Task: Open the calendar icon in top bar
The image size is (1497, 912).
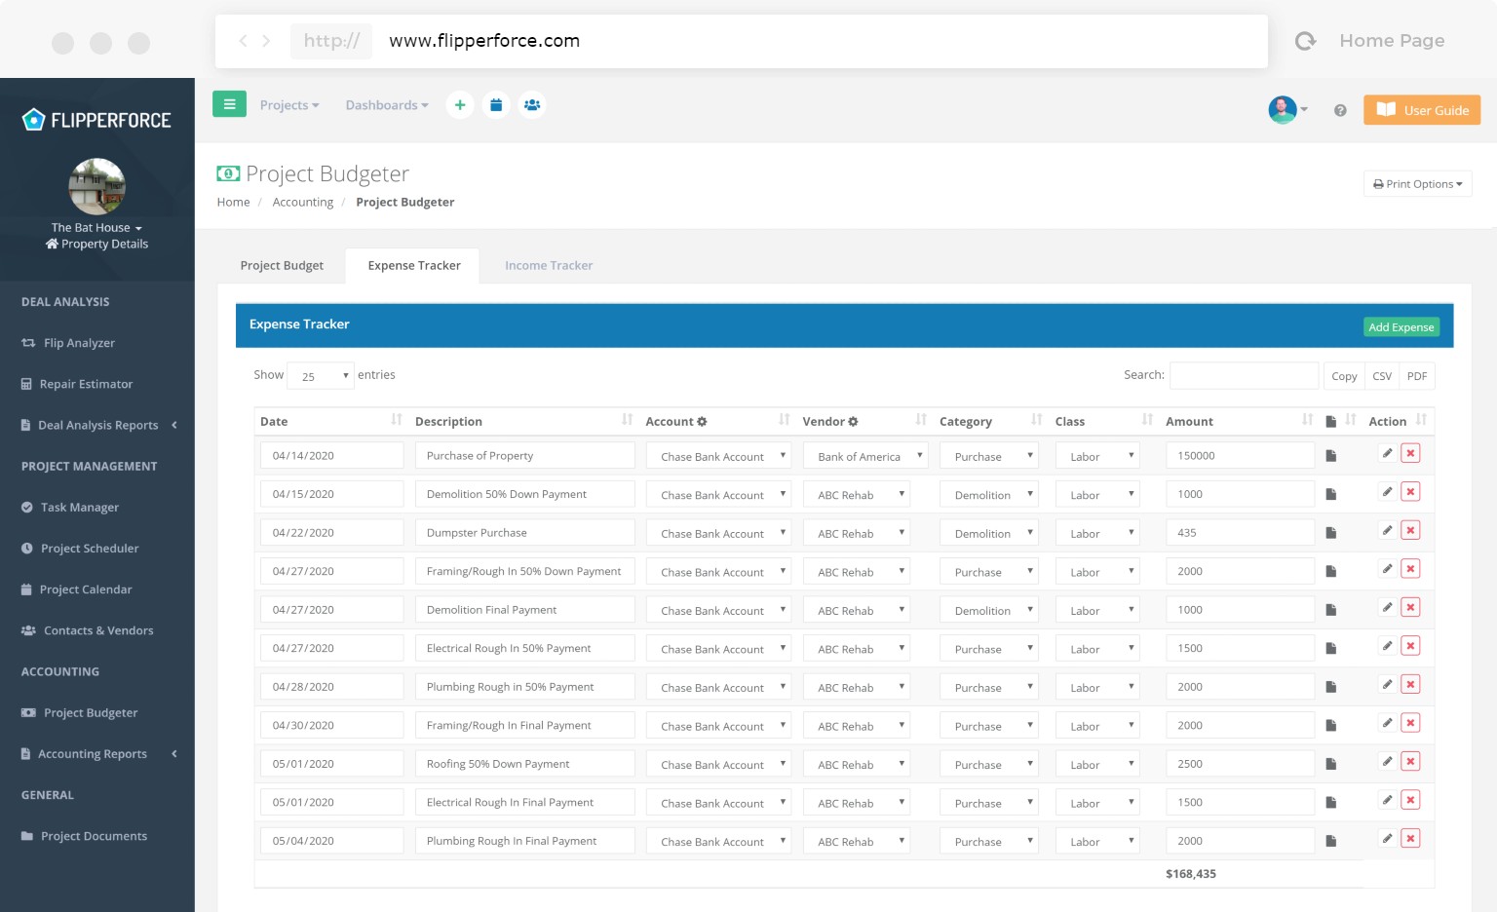Action: [496, 104]
